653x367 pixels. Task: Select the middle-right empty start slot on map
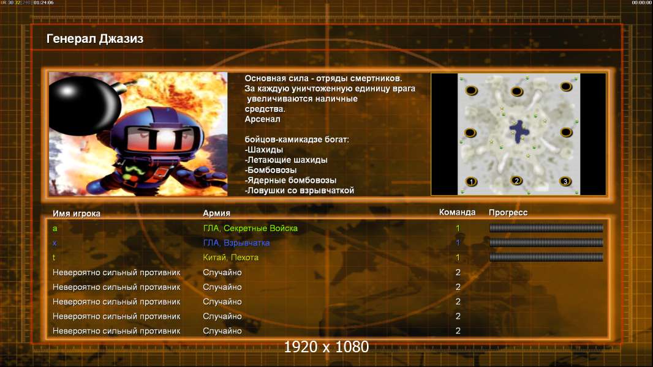(x=566, y=132)
